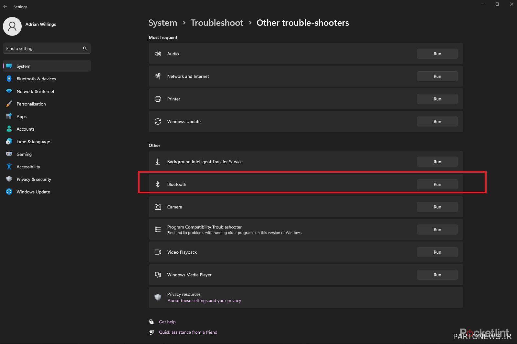
Task: Go to System in the breadcrumb
Action: point(163,23)
